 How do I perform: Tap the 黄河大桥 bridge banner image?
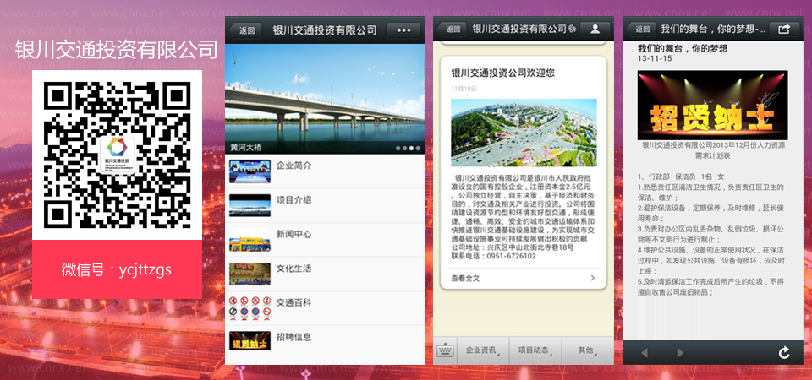click(x=325, y=99)
